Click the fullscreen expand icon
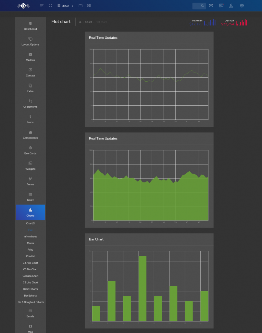The width and height of the screenshot is (262, 333). tap(50, 6)
